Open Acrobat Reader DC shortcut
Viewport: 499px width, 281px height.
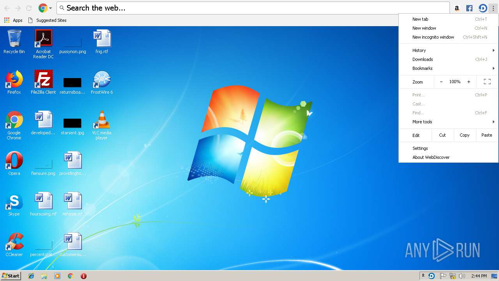(43, 44)
